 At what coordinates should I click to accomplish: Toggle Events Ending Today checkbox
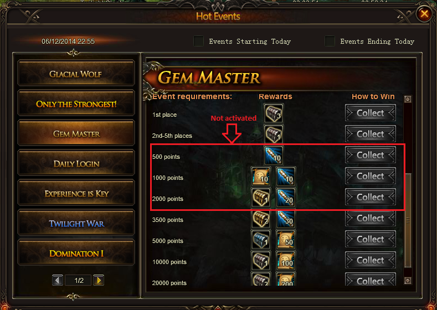pyautogui.click(x=330, y=41)
